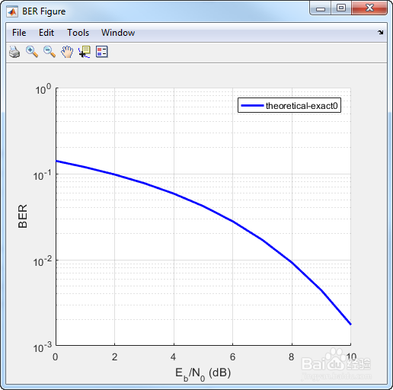Click the Print figure icon
The image size is (393, 390).
14,52
